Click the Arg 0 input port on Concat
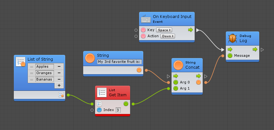This screenshot has height=130, width=274. point(175,82)
